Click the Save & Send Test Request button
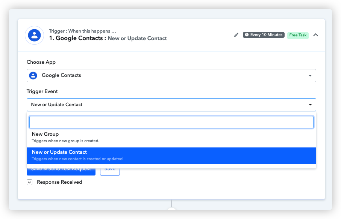Viewport: 341px width, 219px height. coord(61,172)
